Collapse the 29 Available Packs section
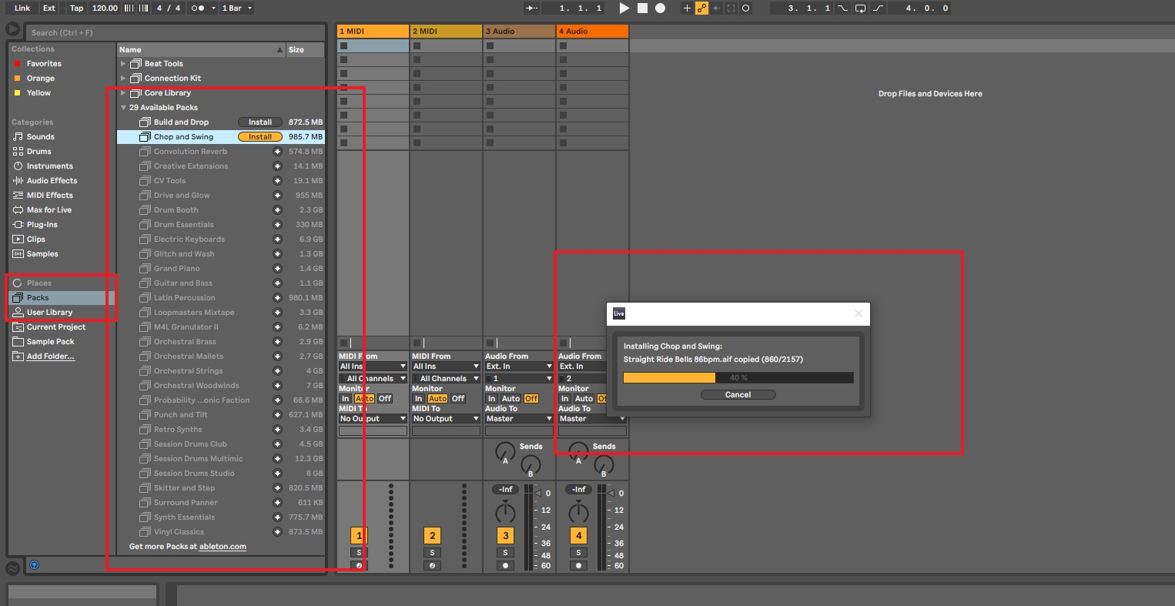 click(x=123, y=108)
